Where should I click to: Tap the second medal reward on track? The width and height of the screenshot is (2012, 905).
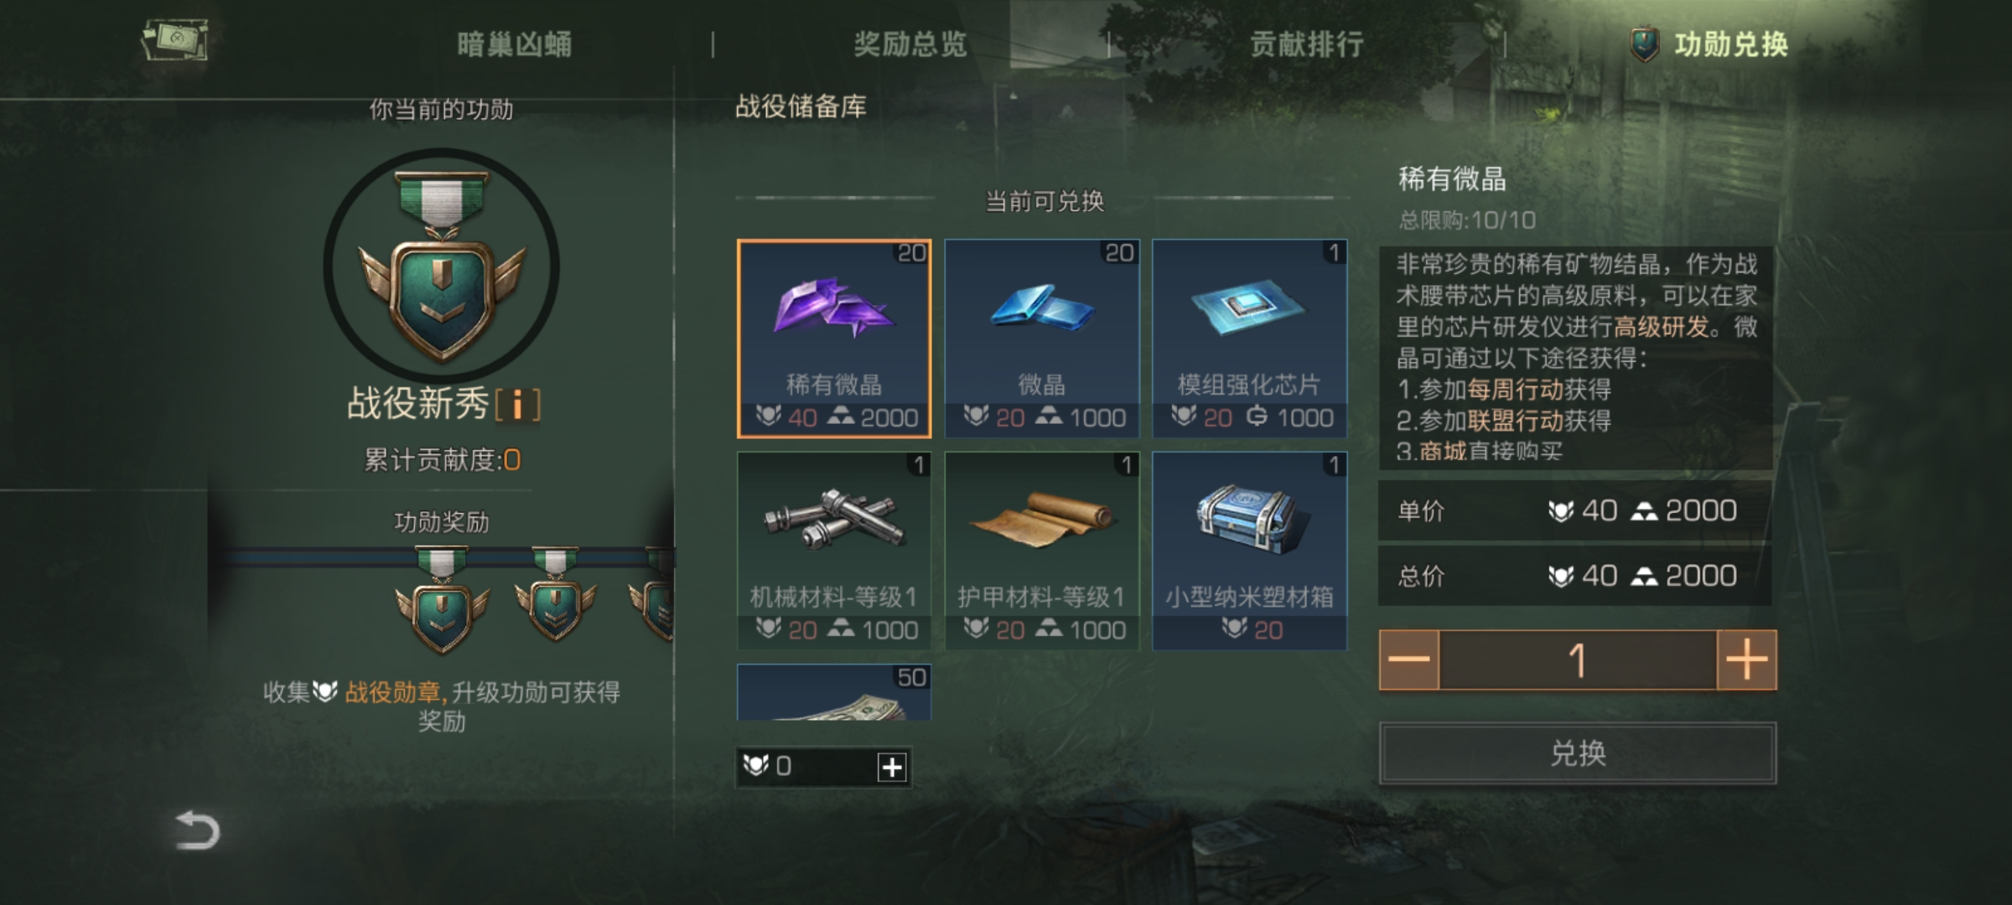[x=555, y=595]
